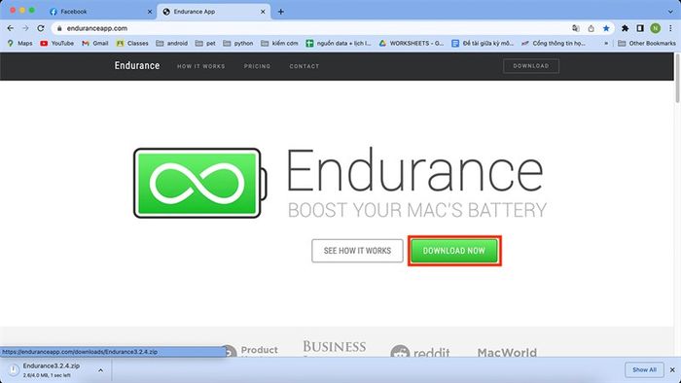Open the translate page icon
Viewport: 681px width, 383px height.
(x=576, y=28)
